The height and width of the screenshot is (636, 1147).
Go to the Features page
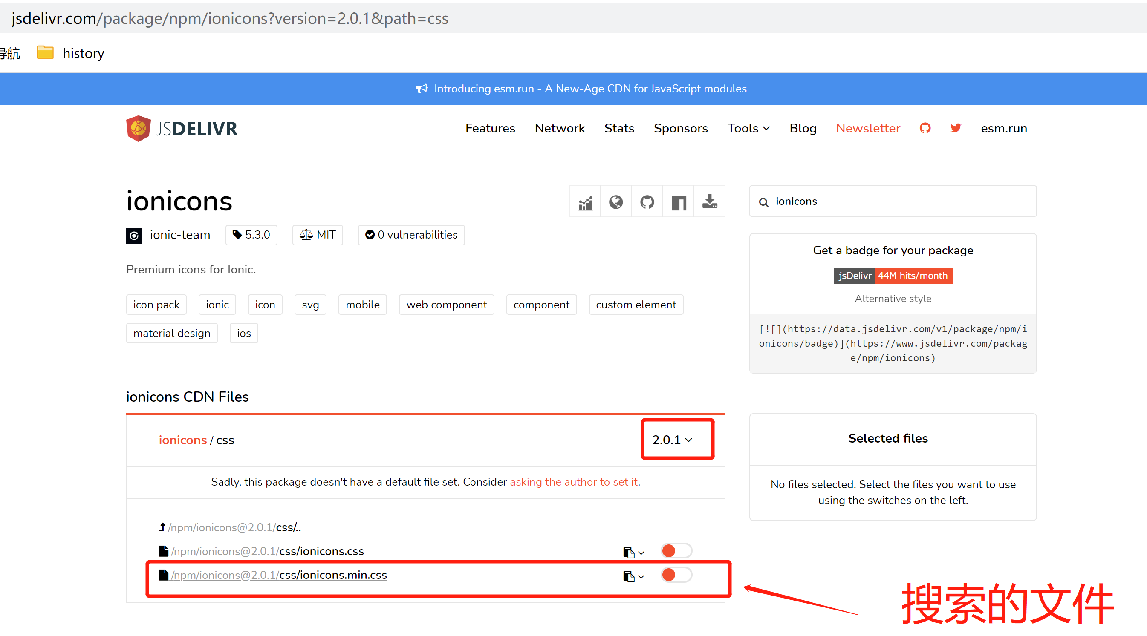490,128
